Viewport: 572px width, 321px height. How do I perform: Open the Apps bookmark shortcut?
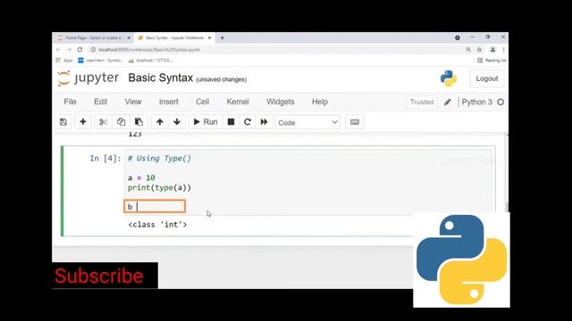pyautogui.click(x=64, y=61)
